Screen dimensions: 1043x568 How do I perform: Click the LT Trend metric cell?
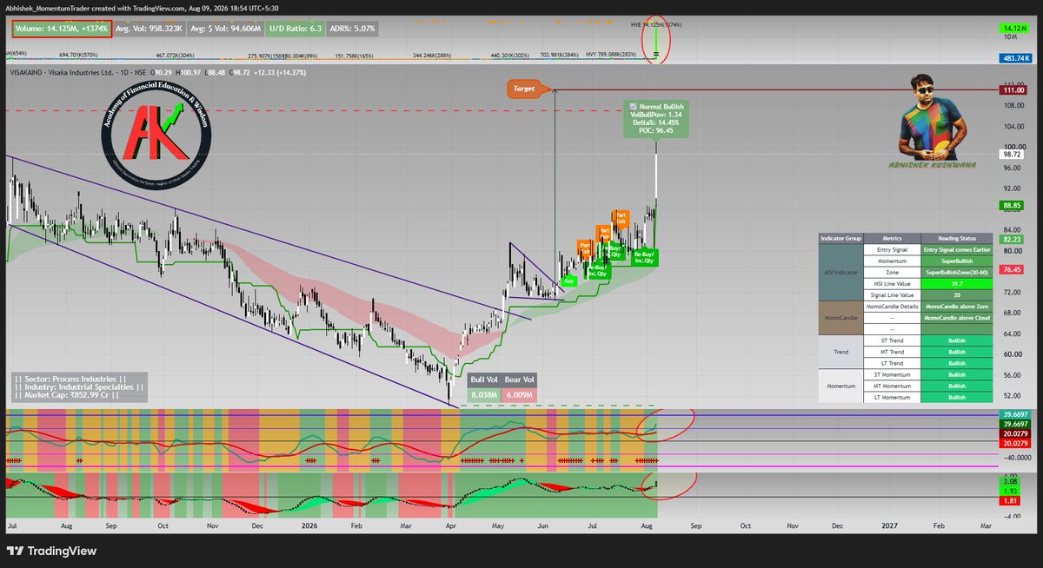coord(892,363)
